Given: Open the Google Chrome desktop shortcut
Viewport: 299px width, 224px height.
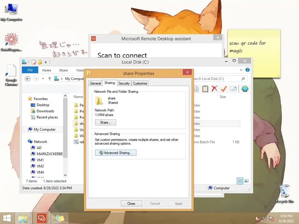Looking at the screenshot, I should (x=11, y=75).
